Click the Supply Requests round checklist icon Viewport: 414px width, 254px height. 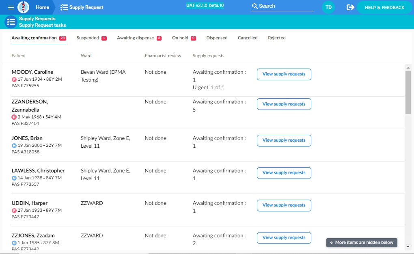coord(11,22)
